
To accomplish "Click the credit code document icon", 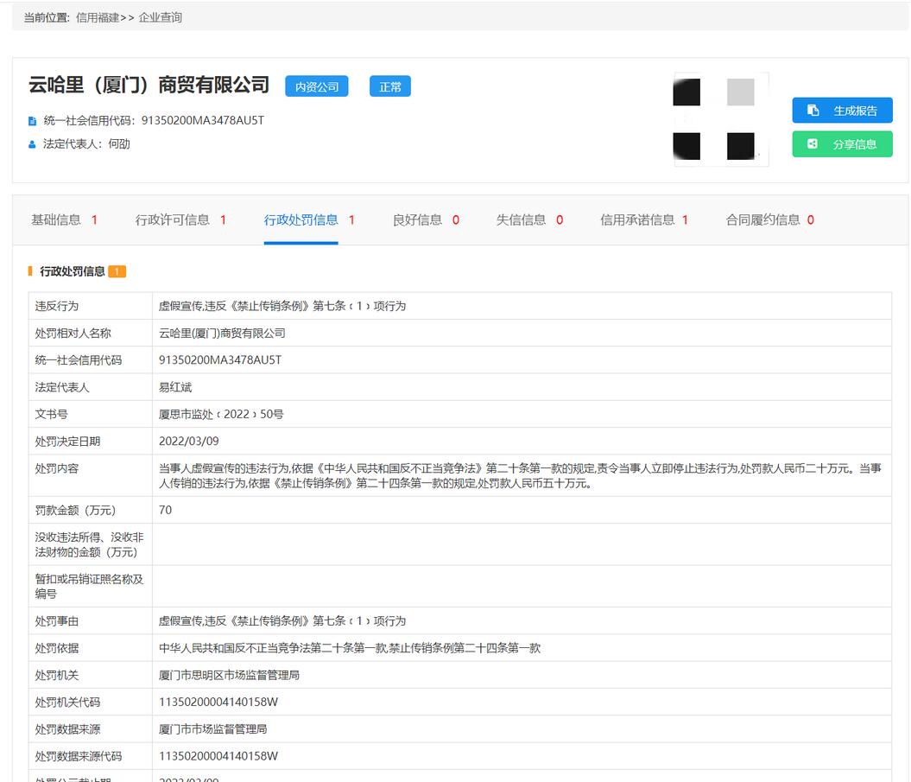I will (33, 121).
